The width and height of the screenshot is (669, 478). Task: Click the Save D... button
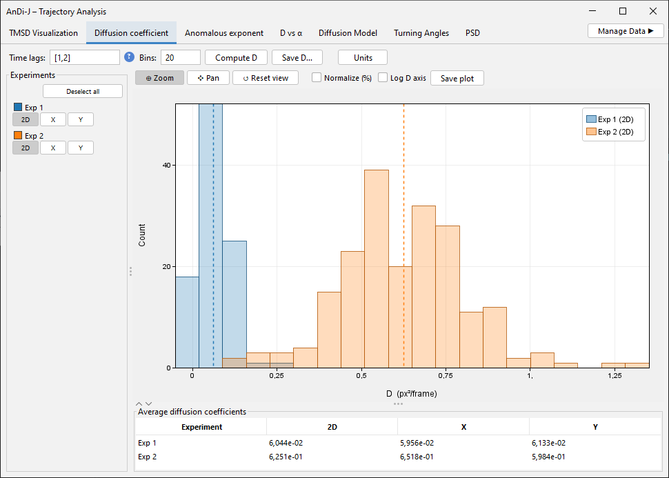pyautogui.click(x=297, y=58)
